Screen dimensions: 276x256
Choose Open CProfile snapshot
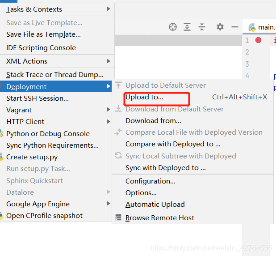point(56,216)
